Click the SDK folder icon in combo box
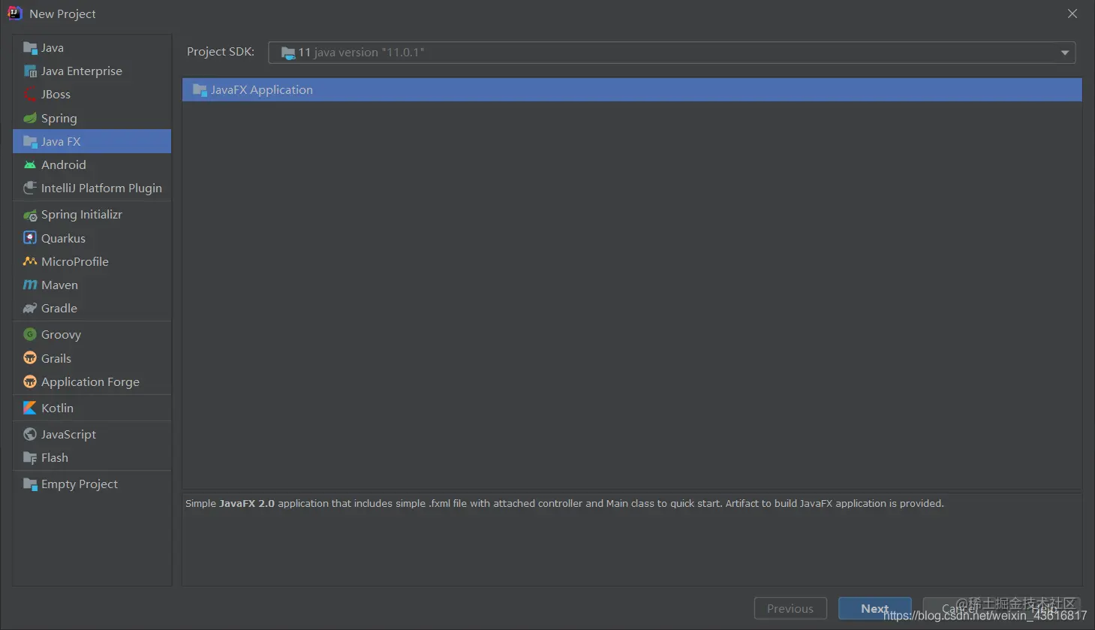 [288, 53]
